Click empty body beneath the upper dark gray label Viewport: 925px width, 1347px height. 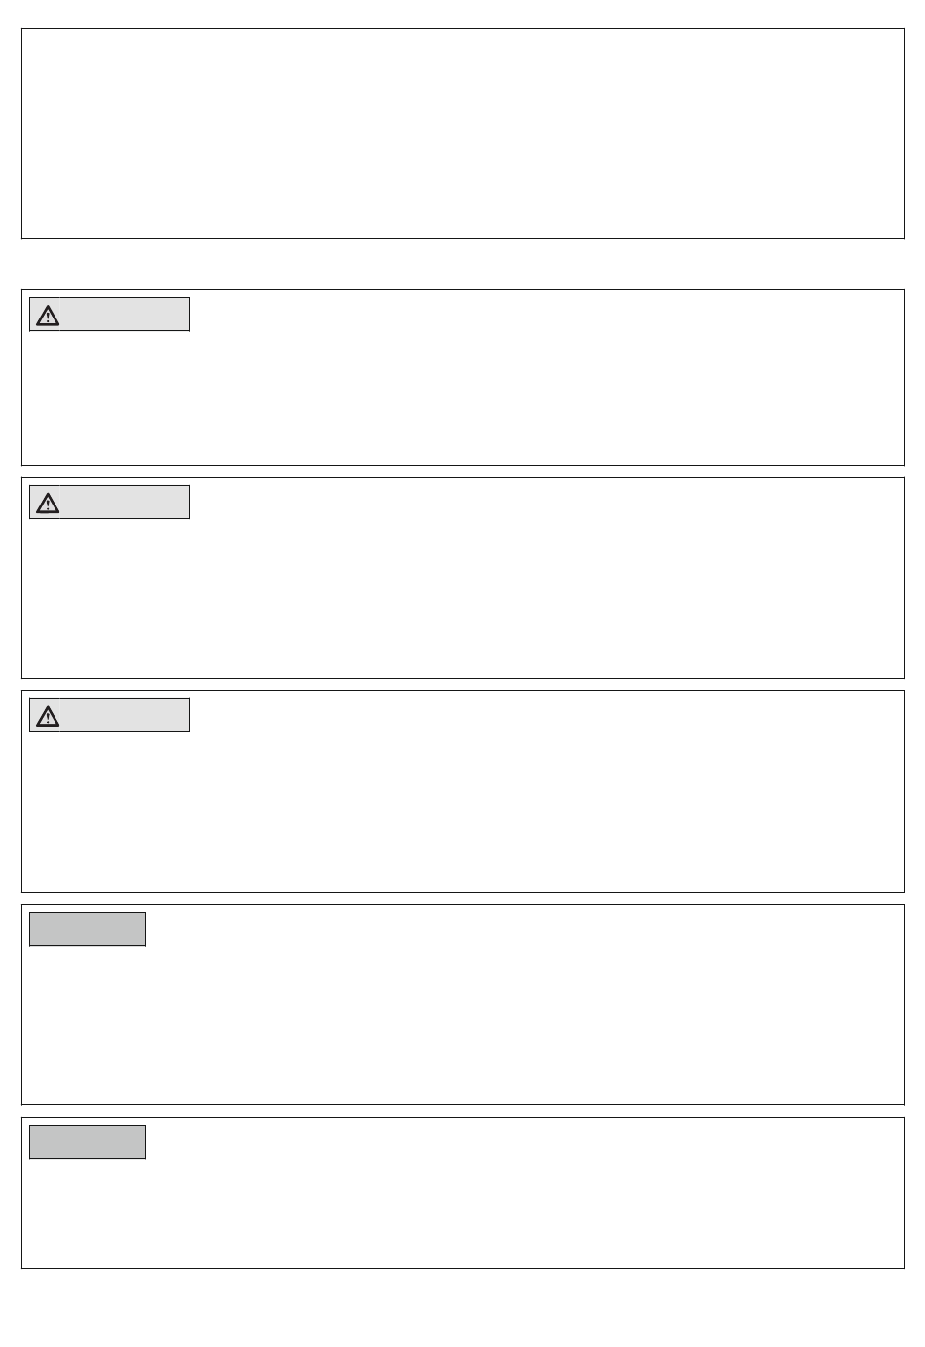[462, 1025]
